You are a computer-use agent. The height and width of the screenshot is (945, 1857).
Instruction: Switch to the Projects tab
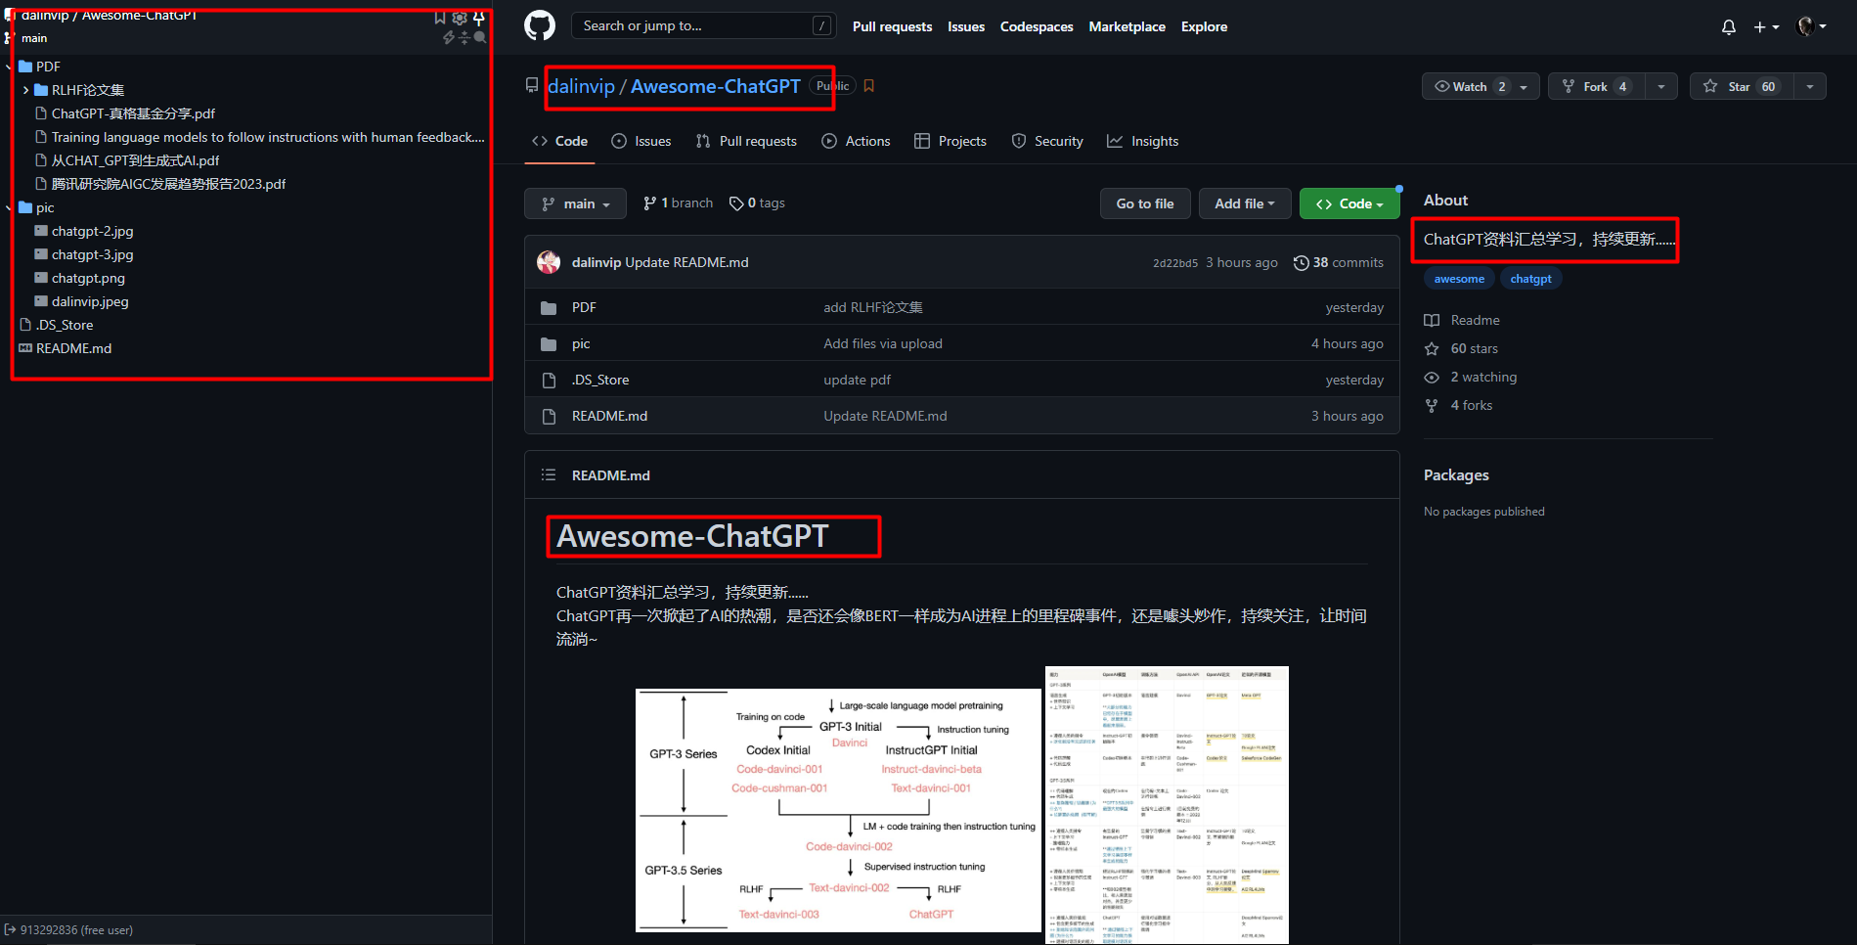coord(951,141)
